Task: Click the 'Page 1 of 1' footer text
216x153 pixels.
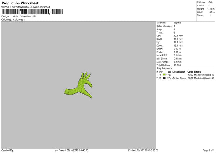Action: [x=208, y=150]
